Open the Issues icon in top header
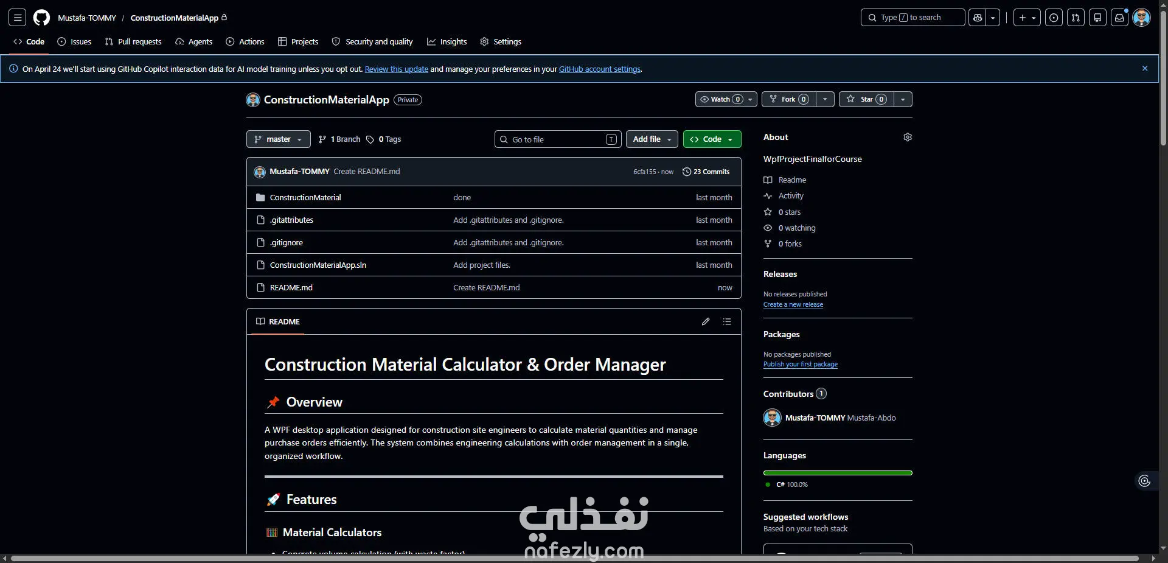Image resolution: width=1168 pixels, height=563 pixels. [x=1054, y=18]
